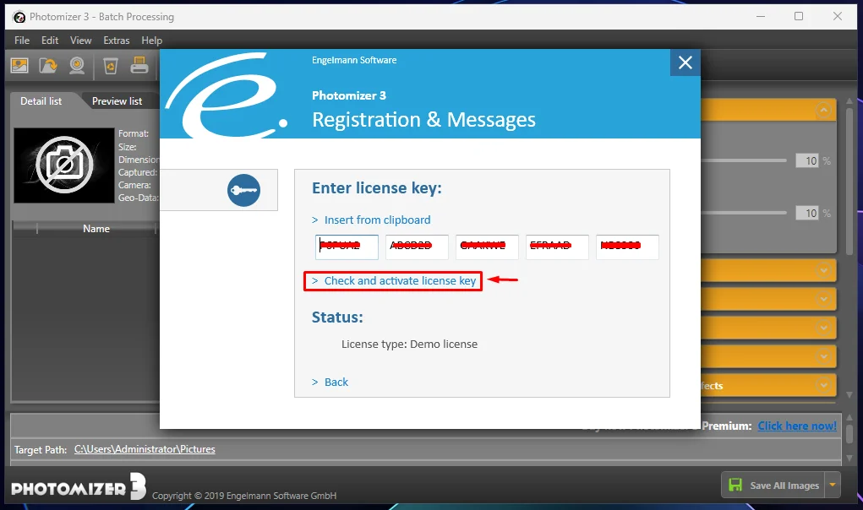863x510 pixels.
Task: Click the no-camera placeholder thumbnail
Action: [64, 165]
